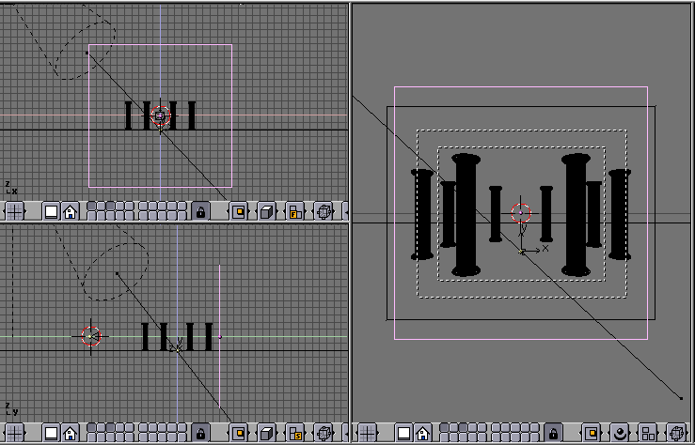Click the four-squares view direction icon in camera view
Image resolution: width=695 pixels, height=445 pixels.
click(648, 433)
